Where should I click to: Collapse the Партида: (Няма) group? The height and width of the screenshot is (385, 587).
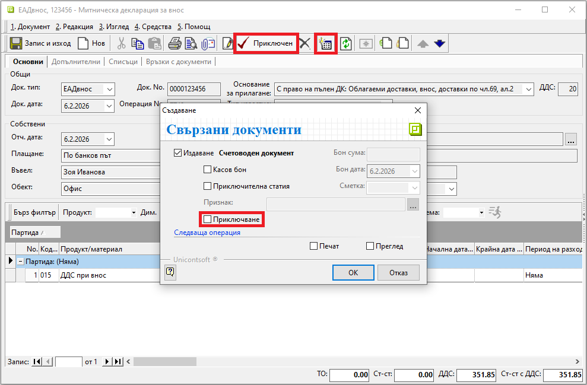coord(20,262)
